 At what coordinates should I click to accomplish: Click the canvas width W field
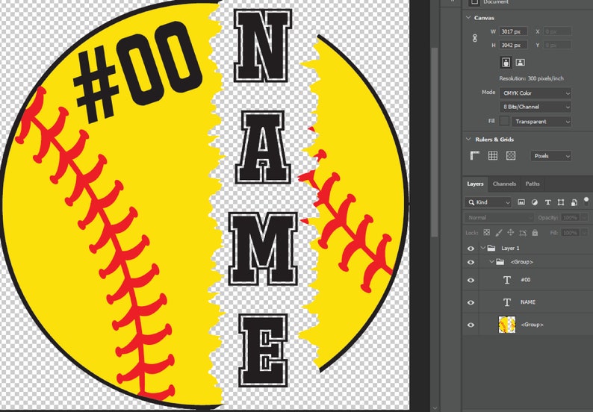coord(513,31)
